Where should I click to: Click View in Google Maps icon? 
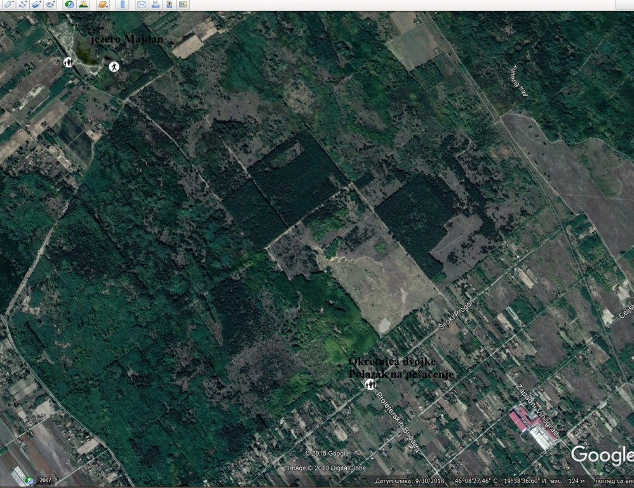[183, 4]
